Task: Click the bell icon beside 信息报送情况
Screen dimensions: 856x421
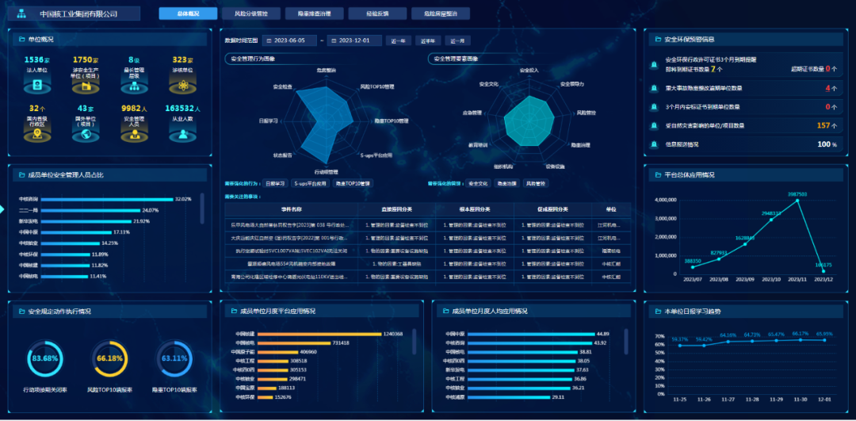Action: click(654, 145)
